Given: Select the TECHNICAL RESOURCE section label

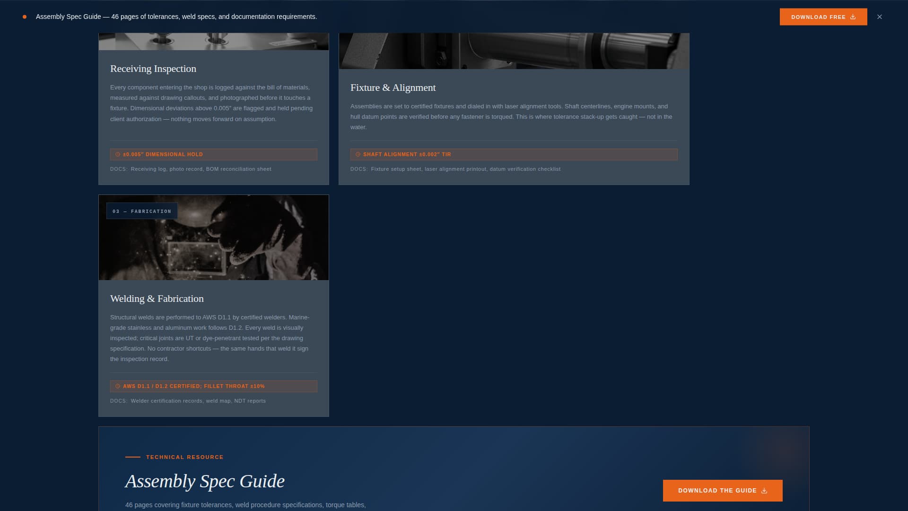Looking at the screenshot, I should click(184, 457).
